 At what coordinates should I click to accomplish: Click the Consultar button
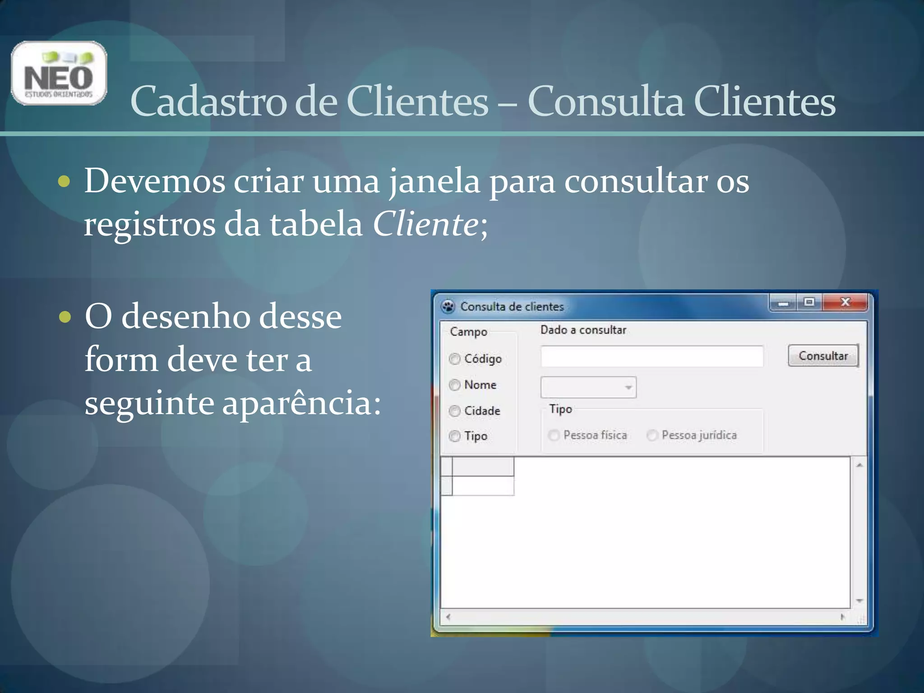(823, 356)
